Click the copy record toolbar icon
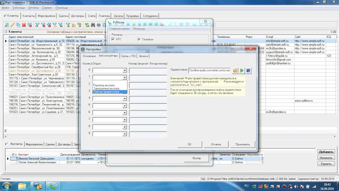 point(18,25)
